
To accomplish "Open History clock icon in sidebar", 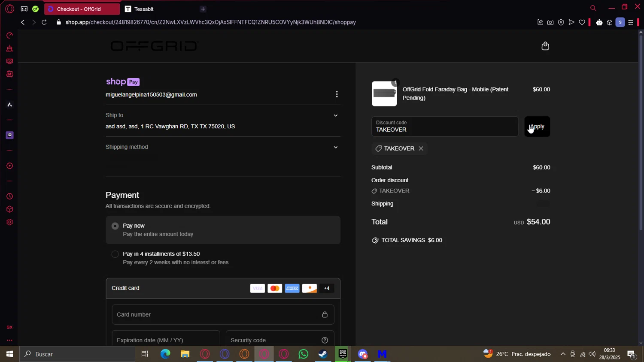I will 9,196.
